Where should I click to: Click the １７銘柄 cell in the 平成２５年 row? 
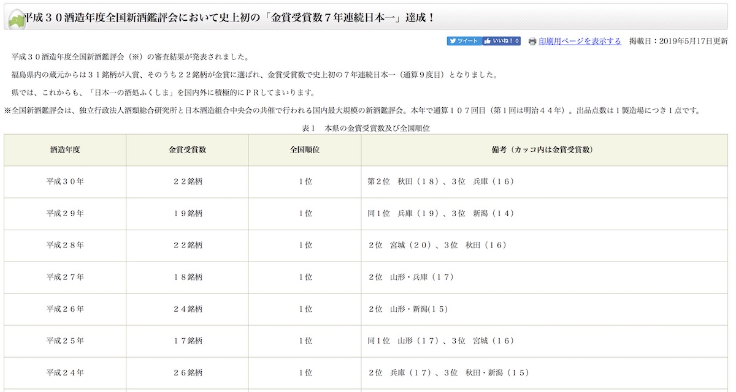(187, 341)
